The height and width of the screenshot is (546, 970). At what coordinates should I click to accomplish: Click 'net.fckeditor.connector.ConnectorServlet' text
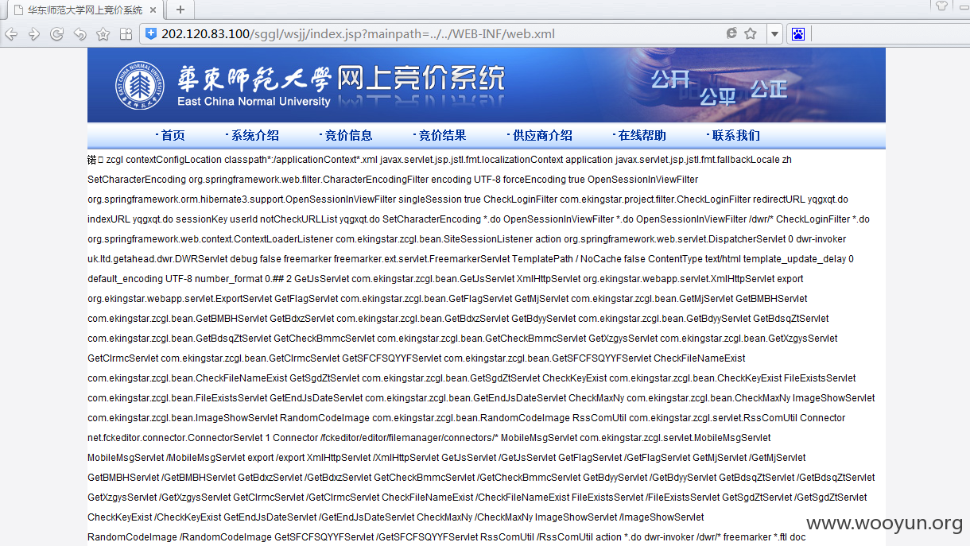click(176, 438)
